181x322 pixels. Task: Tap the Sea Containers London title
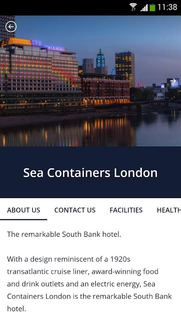tap(90, 173)
